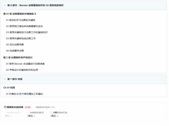Open lesson 01 规划和学习动画和关键帧

point(25,20)
